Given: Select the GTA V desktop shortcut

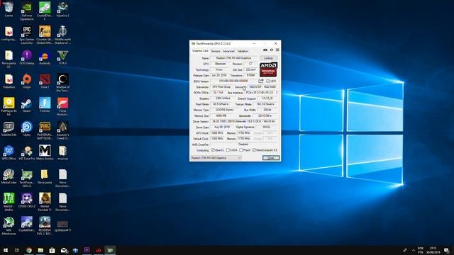Looking at the screenshot, I should [63, 57].
